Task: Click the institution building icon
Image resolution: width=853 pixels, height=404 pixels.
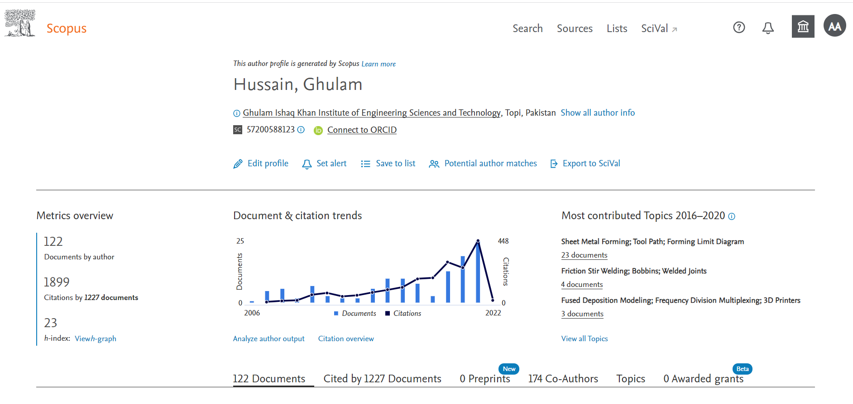Action: point(803,27)
